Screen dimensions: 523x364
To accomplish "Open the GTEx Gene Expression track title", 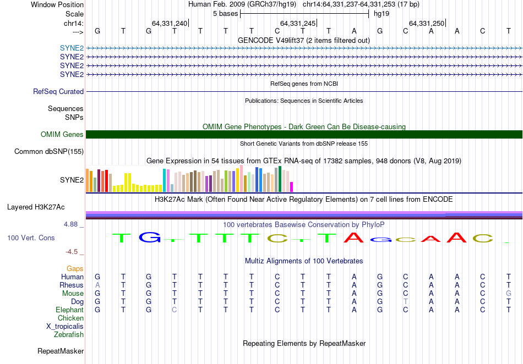I will [304, 161].
